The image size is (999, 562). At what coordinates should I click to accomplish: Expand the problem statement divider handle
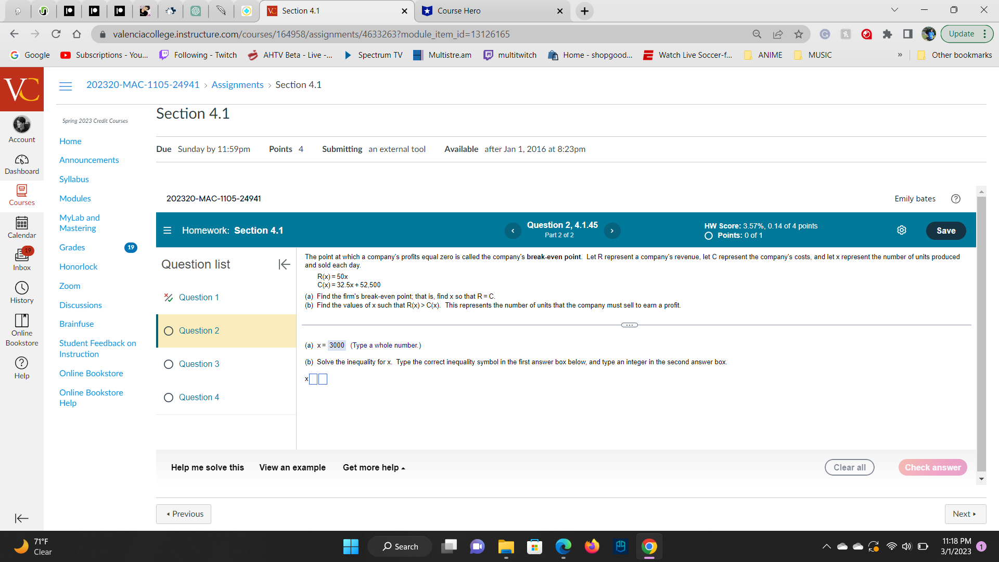tap(629, 325)
